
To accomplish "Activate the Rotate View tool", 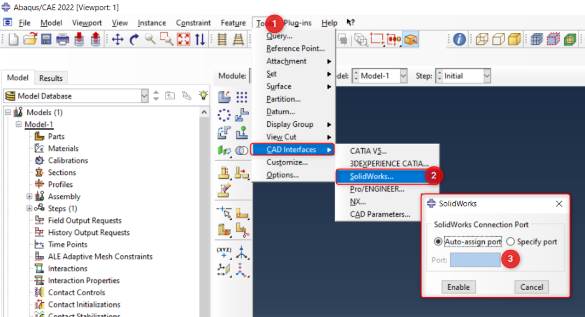I will [134, 39].
